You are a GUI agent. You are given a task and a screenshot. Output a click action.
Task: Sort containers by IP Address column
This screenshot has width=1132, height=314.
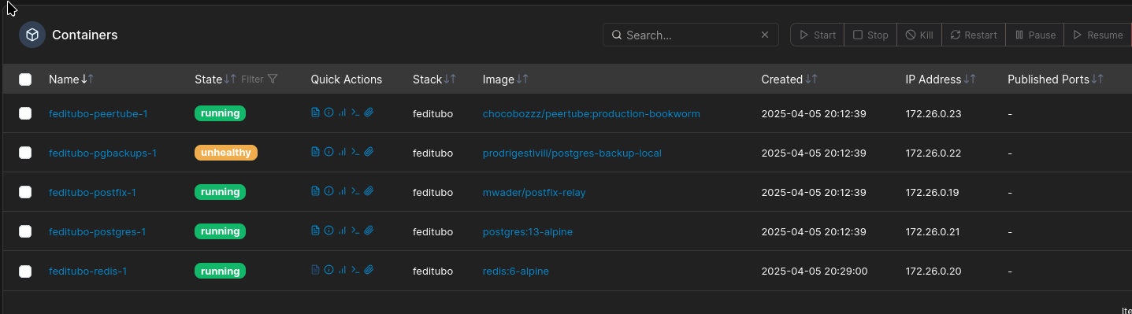[x=941, y=79]
